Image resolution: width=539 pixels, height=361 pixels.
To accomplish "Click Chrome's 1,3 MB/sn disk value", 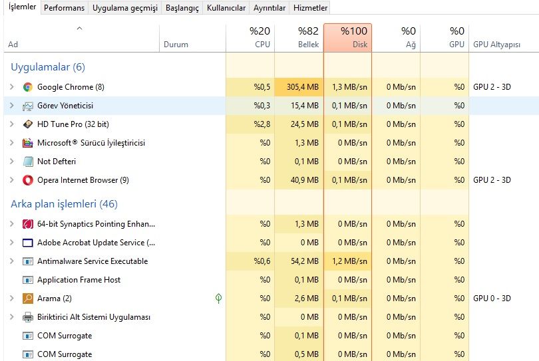I will point(349,87).
